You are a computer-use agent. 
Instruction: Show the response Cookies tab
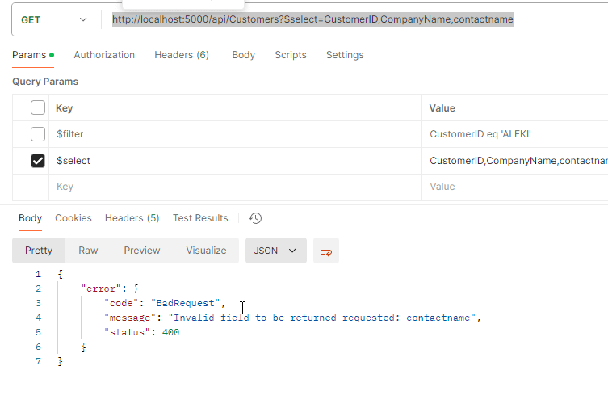pyautogui.click(x=73, y=218)
